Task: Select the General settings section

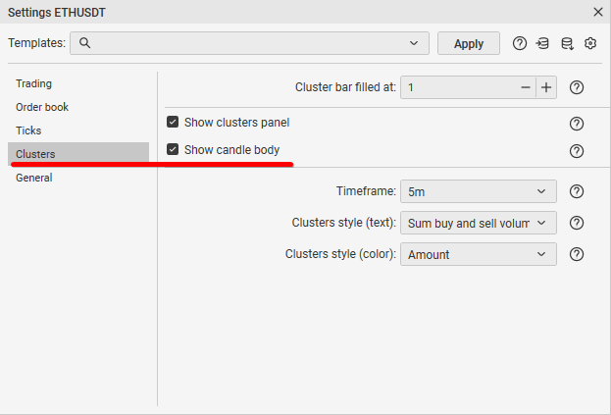Action: (x=34, y=178)
